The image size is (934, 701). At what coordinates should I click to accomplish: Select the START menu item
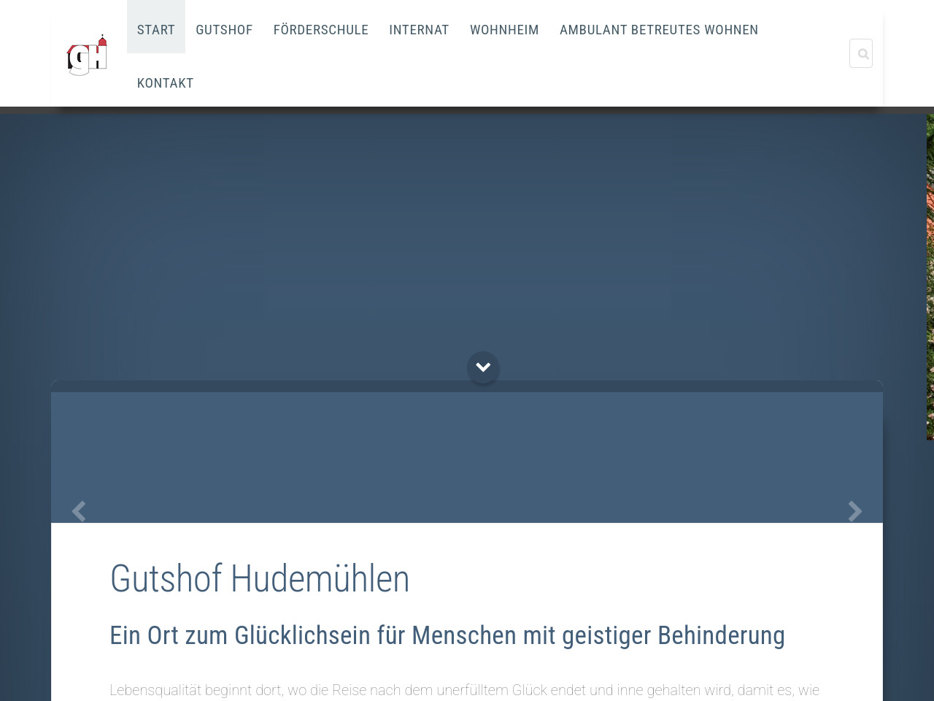point(156,30)
